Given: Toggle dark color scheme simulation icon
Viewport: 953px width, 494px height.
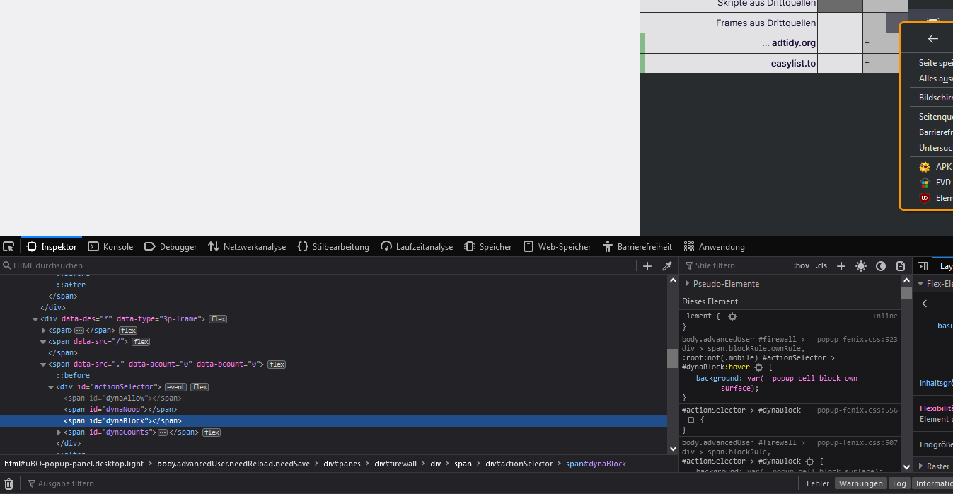Looking at the screenshot, I should click(880, 266).
